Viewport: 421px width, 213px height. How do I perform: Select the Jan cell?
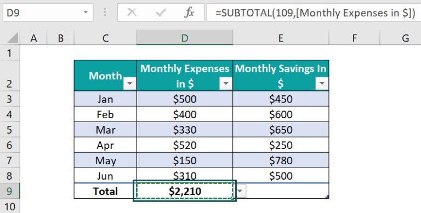105,99
